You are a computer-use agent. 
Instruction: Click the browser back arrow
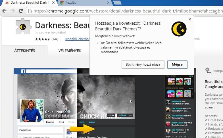[5, 11]
